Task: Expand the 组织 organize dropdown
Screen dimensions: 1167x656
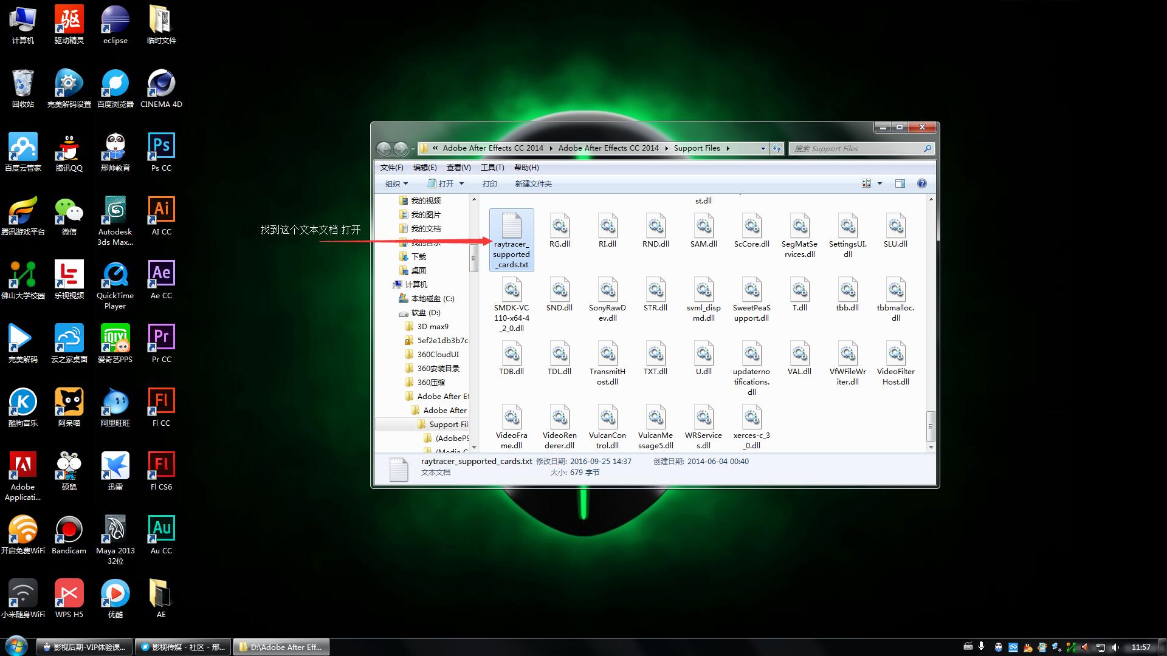Action: 396,183
